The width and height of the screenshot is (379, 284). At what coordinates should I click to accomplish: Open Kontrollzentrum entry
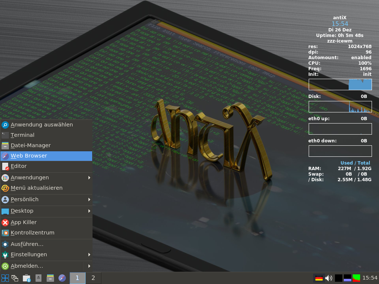click(46, 233)
